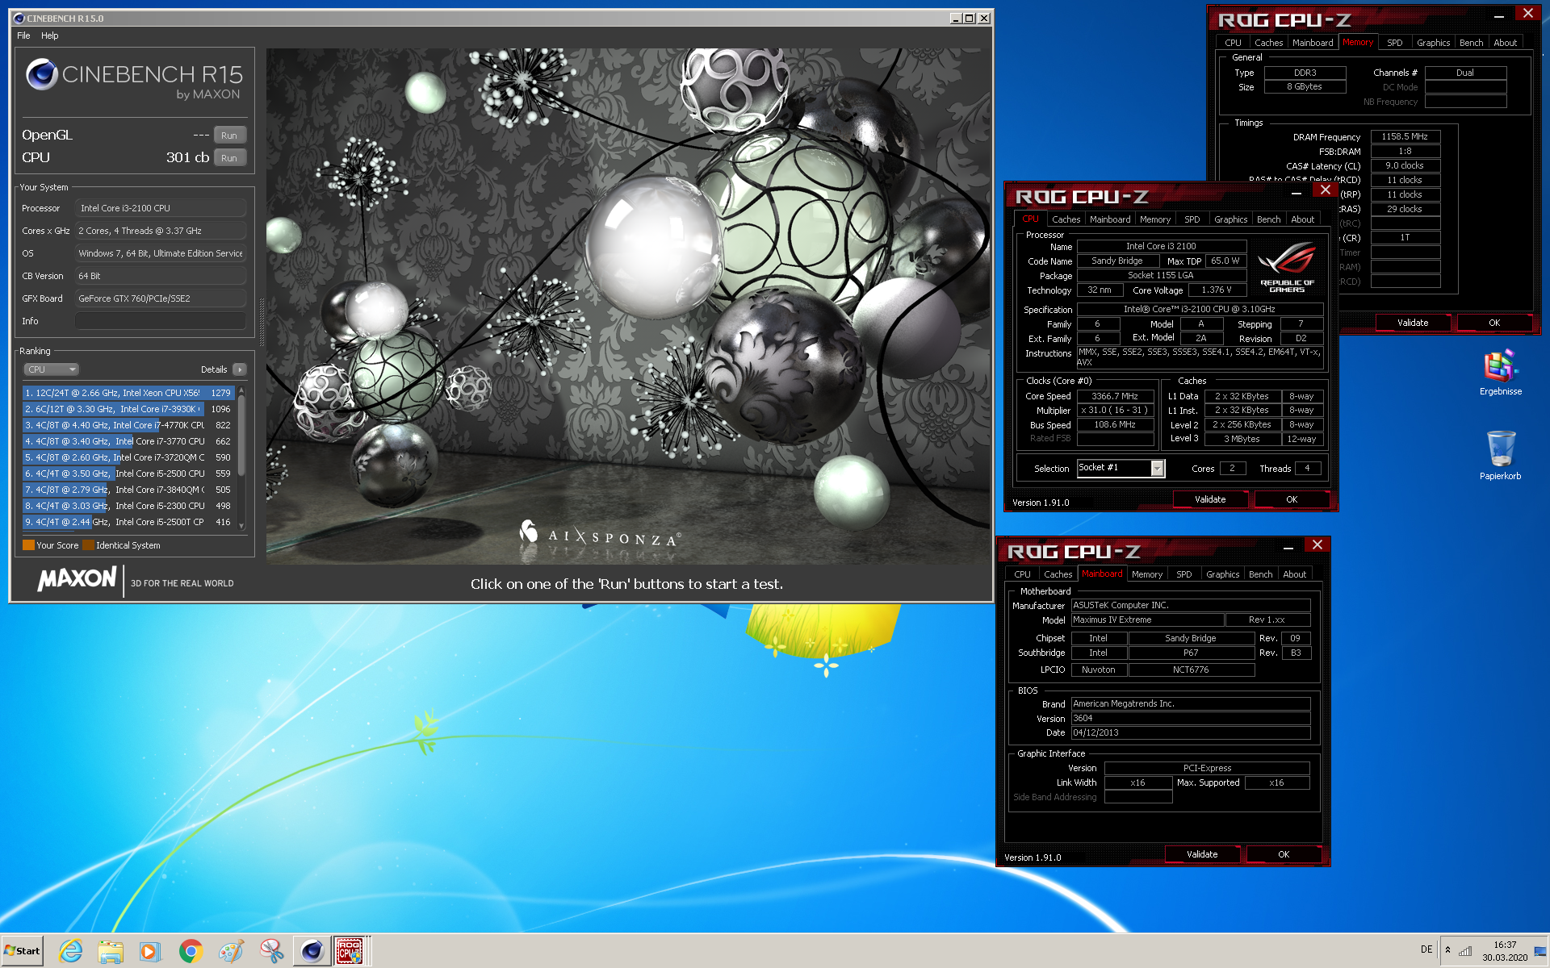Screen dimensions: 1550x968
Task: Show hidden system tray icons
Action: 1447,949
